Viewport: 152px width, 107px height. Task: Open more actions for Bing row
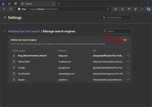128,56
